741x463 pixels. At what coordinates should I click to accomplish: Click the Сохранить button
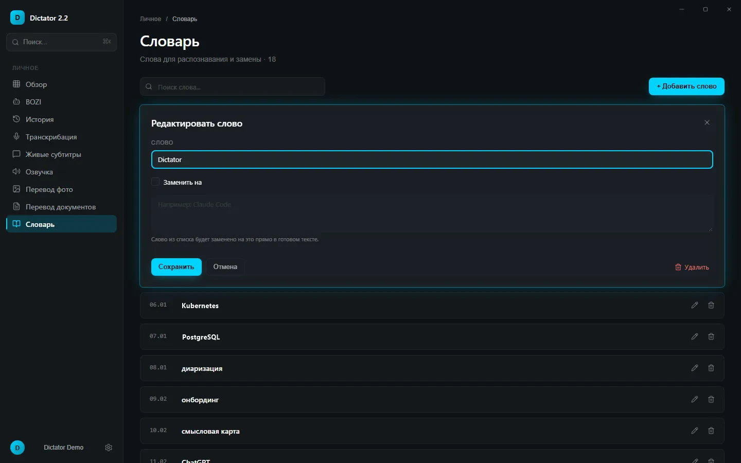(177, 267)
